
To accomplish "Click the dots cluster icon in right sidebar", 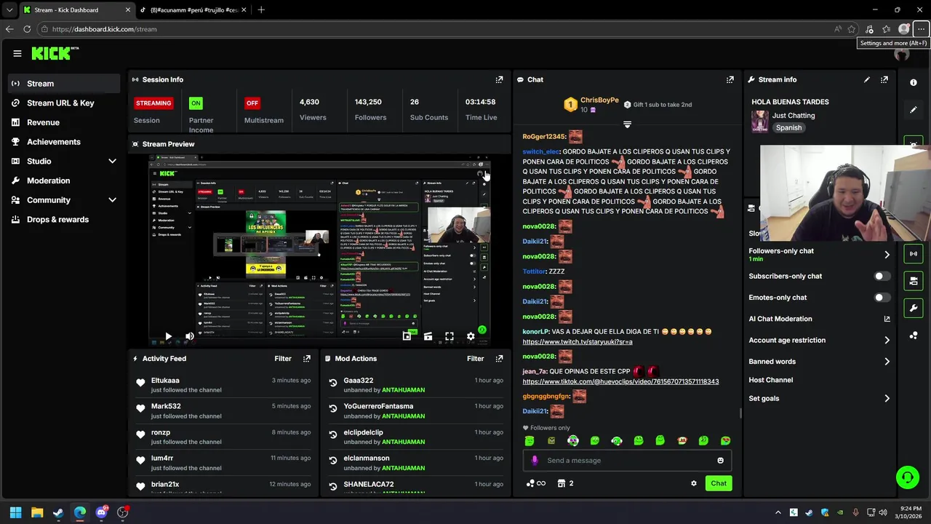I will [x=914, y=336].
